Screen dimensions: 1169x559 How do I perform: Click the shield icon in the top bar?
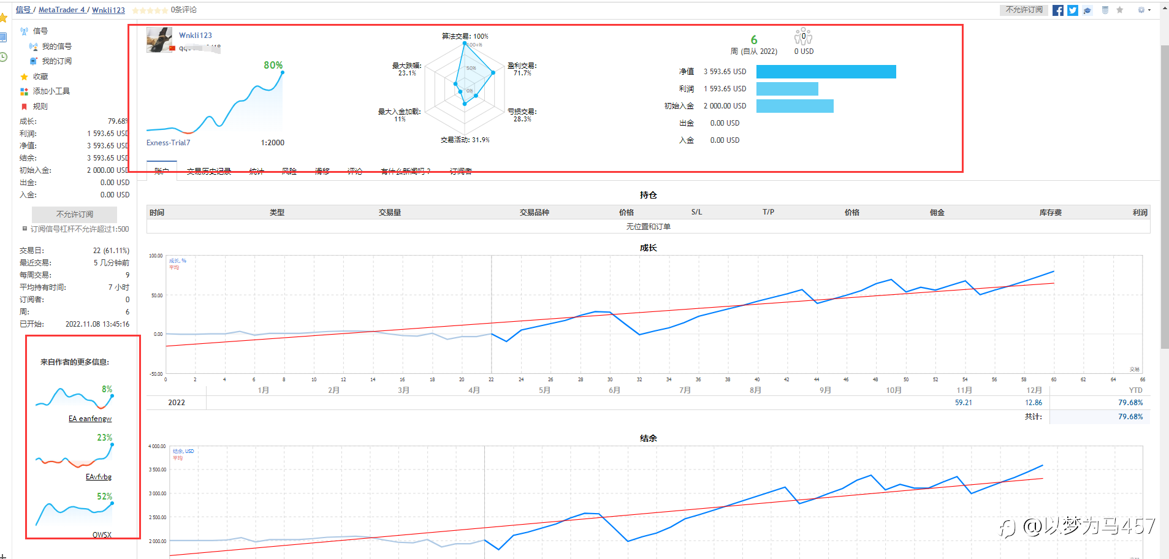coord(1105,10)
